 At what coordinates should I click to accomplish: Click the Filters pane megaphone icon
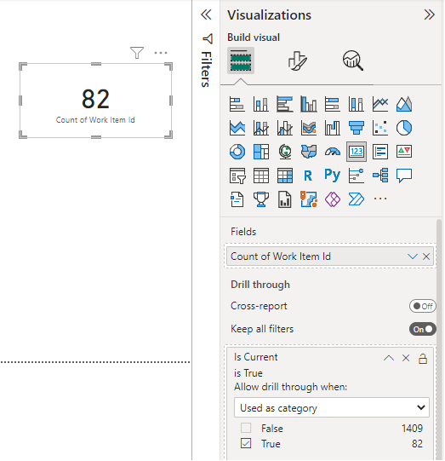pyautogui.click(x=208, y=39)
